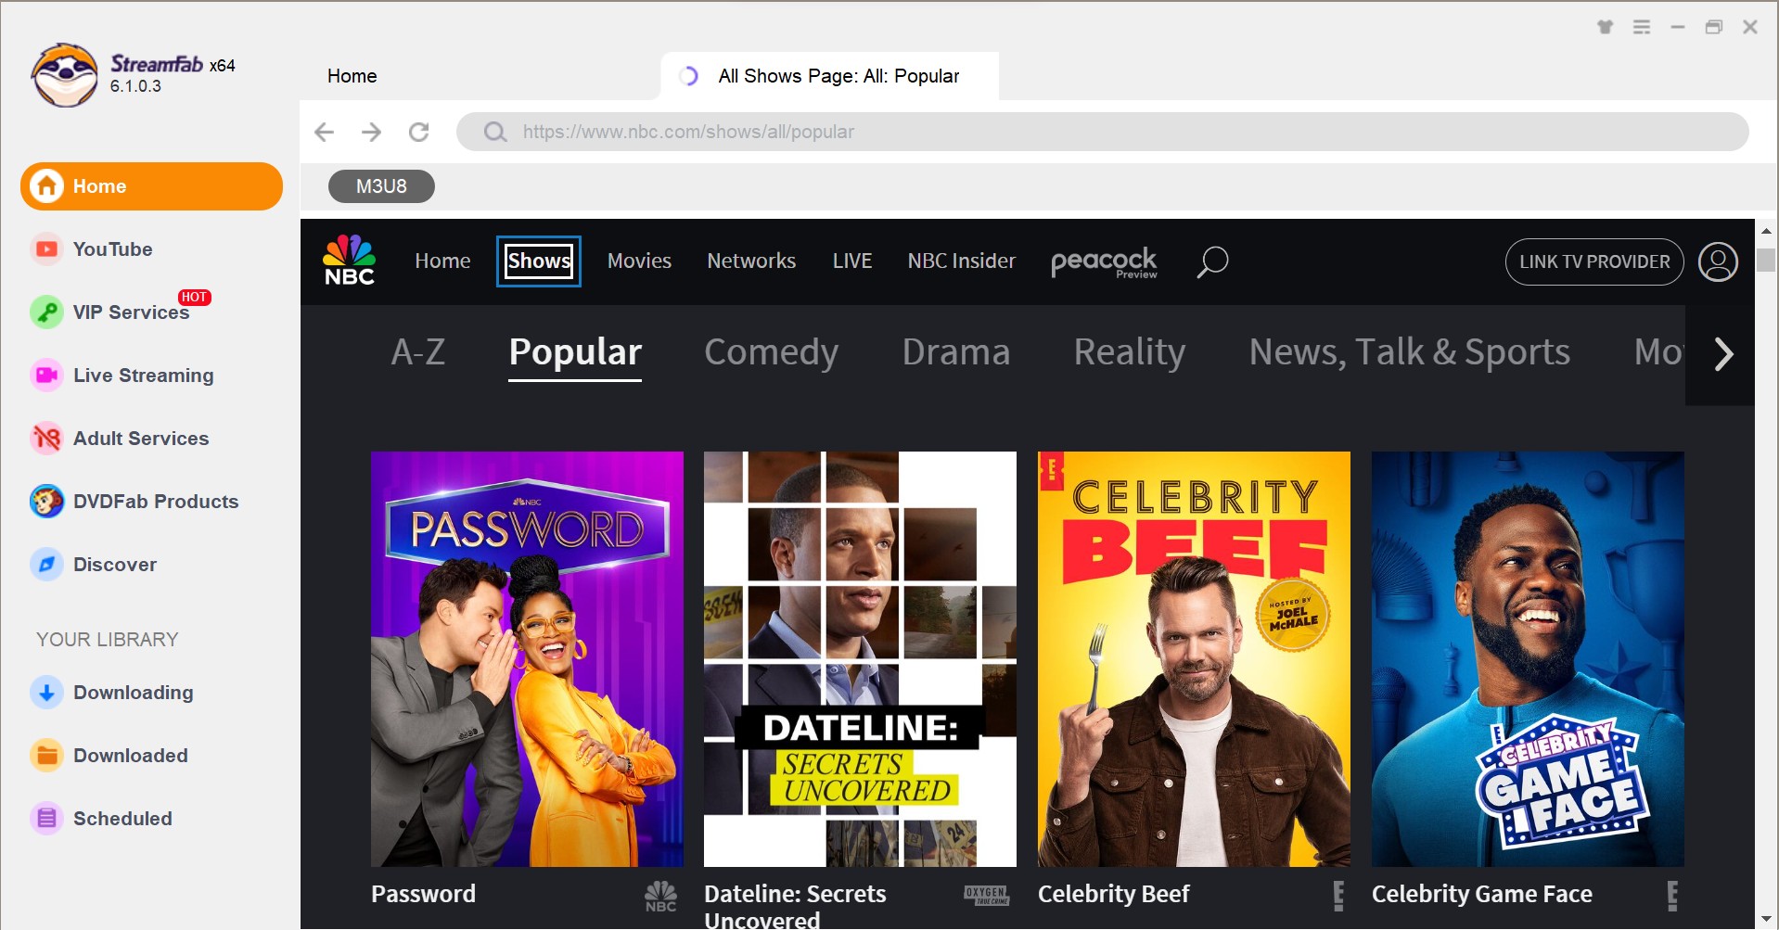1779x930 pixels.
Task: Click LINK TV PROVIDER button
Action: click(x=1594, y=261)
